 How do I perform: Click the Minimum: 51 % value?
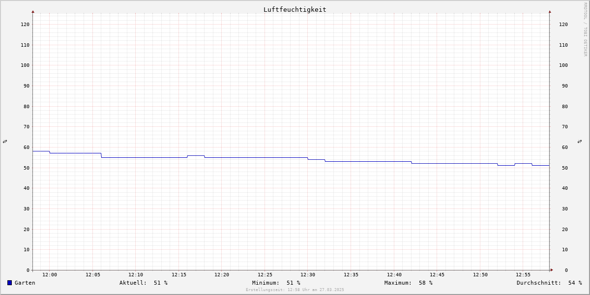point(276,283)
